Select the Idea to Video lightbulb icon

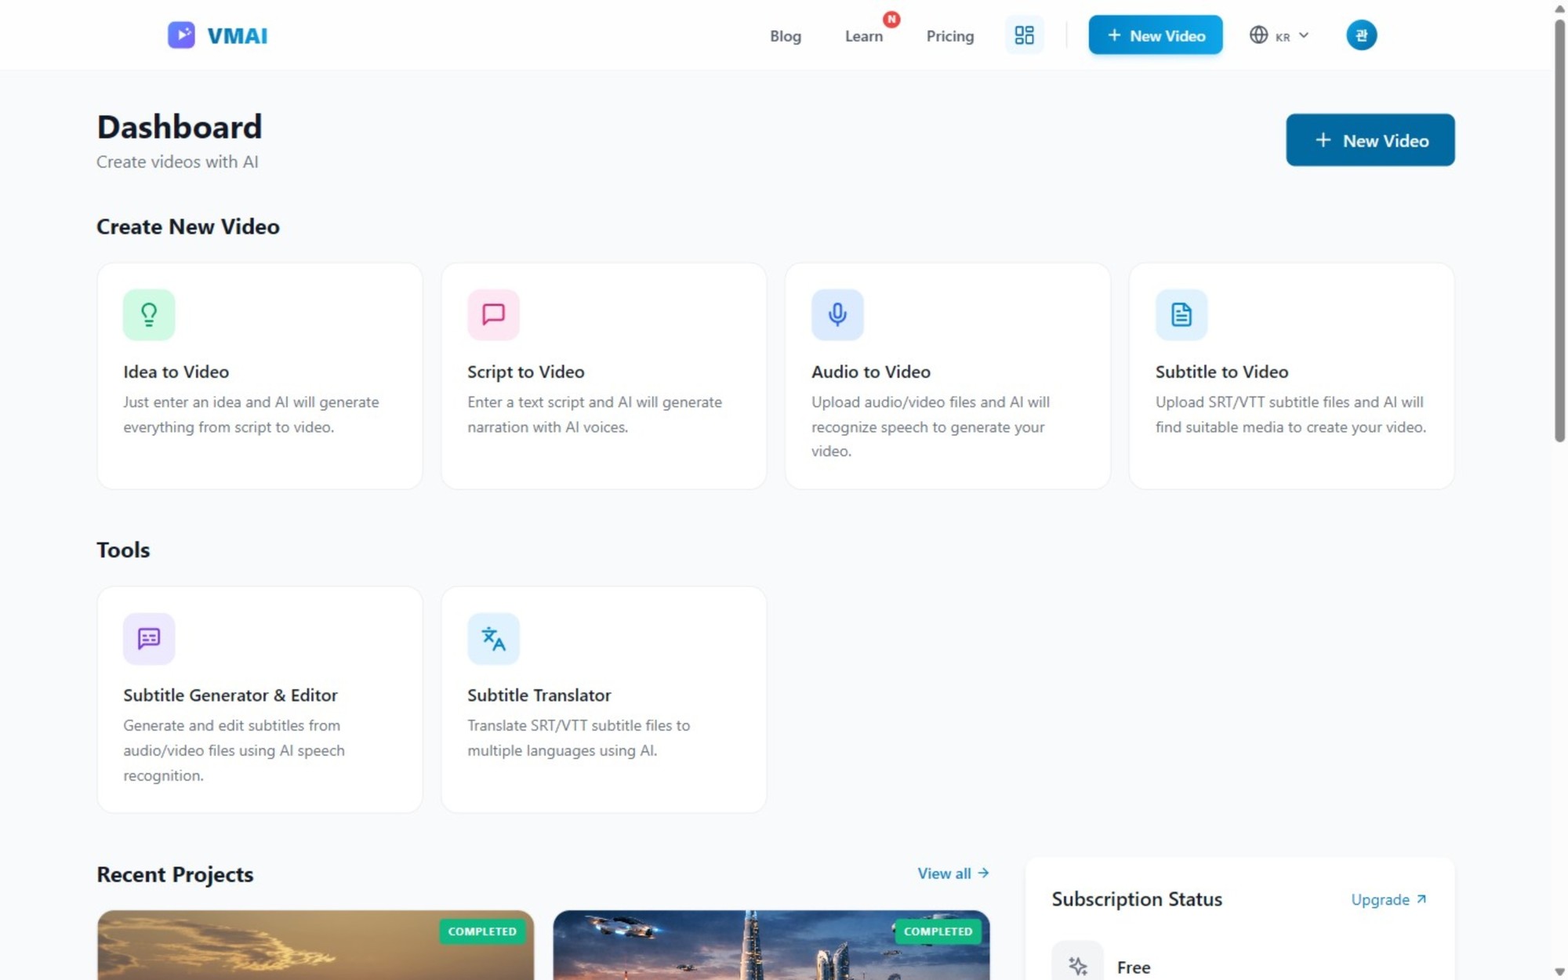[x=148, y=314]
